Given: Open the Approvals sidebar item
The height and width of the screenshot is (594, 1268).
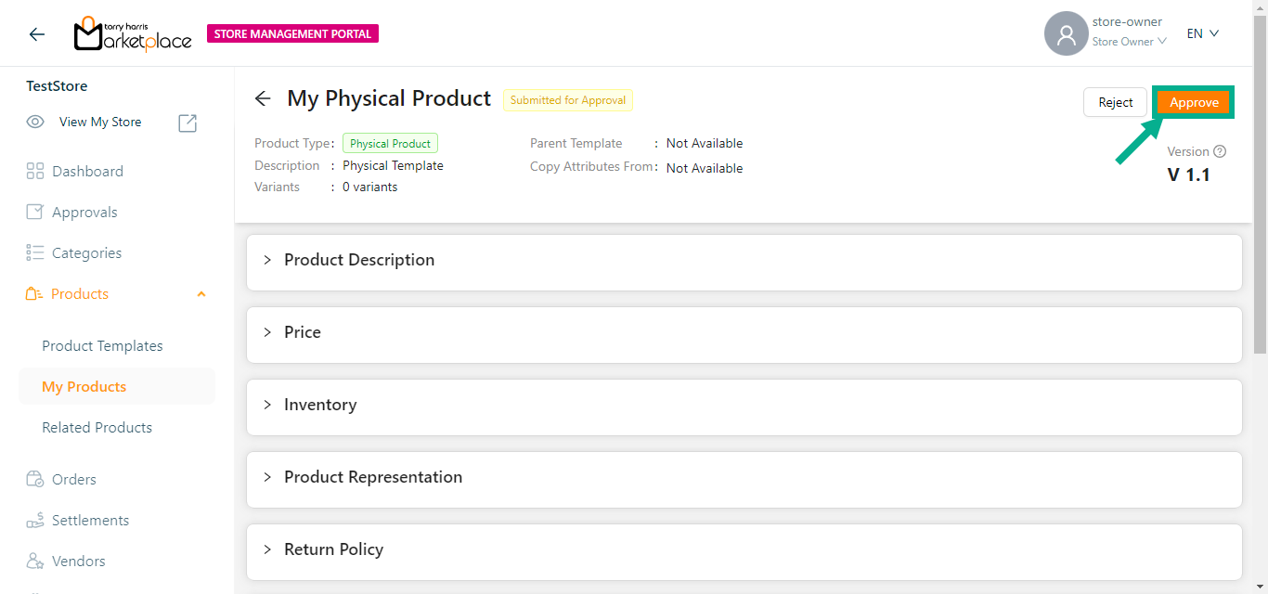Looking at the screenshot, I should [84, 213].
